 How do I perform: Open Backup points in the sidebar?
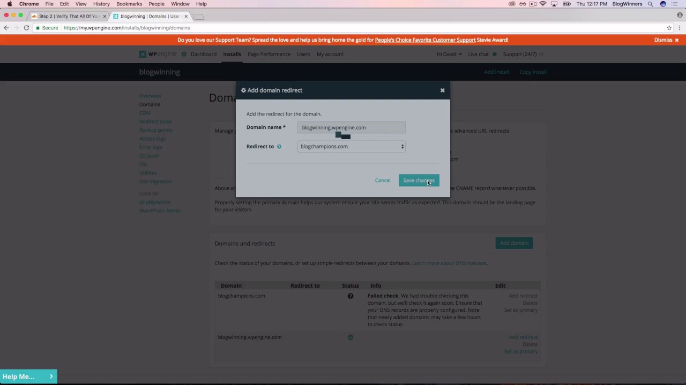coord(156,130)
